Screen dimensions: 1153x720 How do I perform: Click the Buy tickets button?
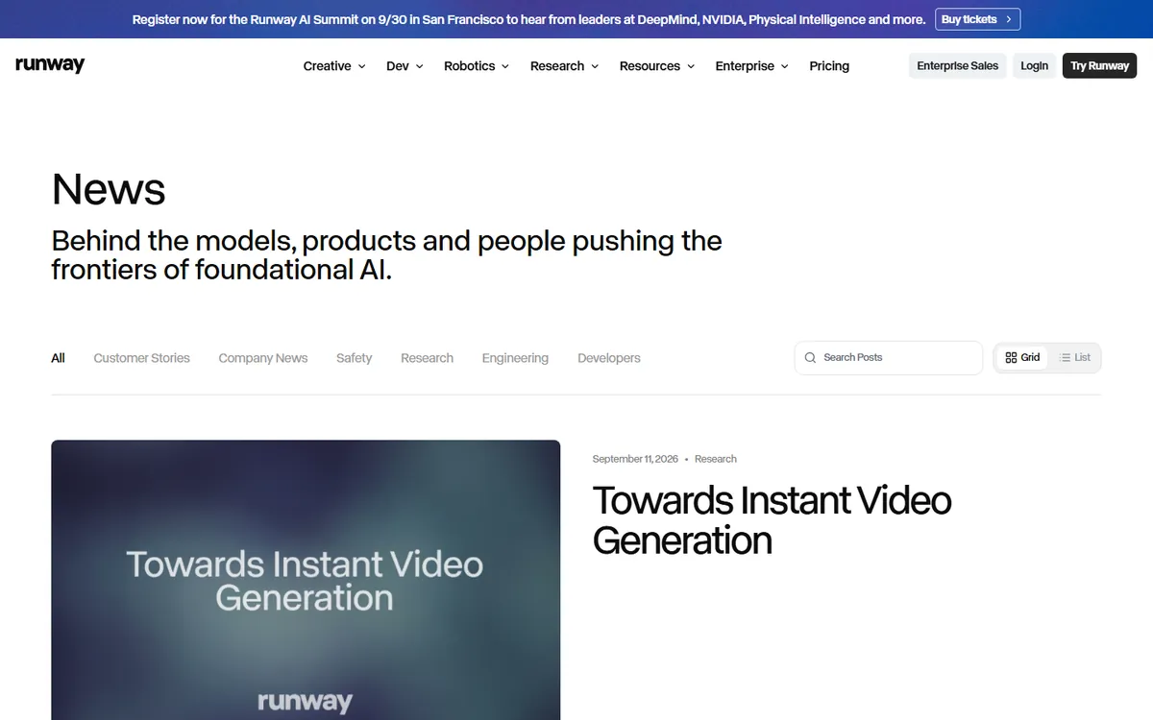pyautogui.click(x=977, y=19)
